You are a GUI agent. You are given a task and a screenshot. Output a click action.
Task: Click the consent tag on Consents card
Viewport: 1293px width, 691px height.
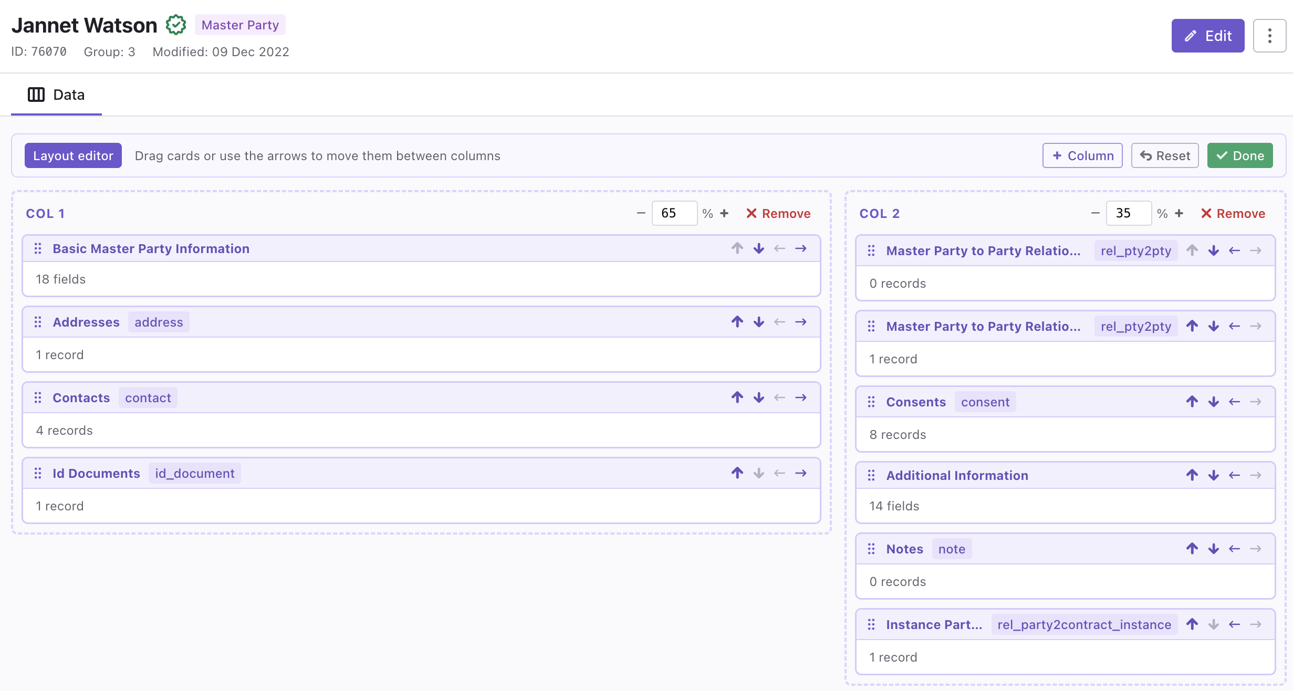pos(985,402)
